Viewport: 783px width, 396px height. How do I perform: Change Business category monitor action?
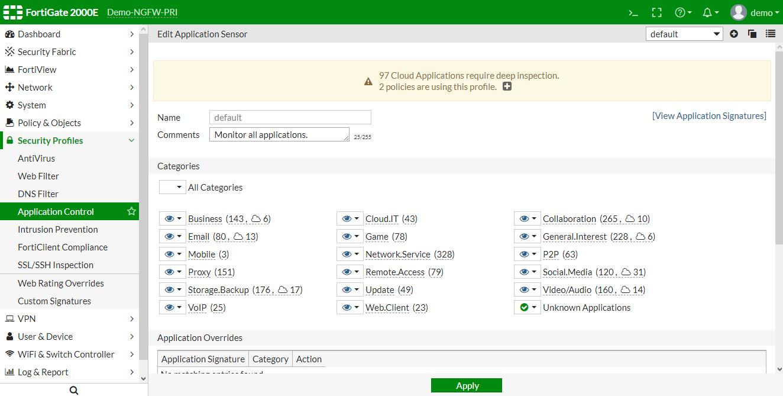[173, 218]
